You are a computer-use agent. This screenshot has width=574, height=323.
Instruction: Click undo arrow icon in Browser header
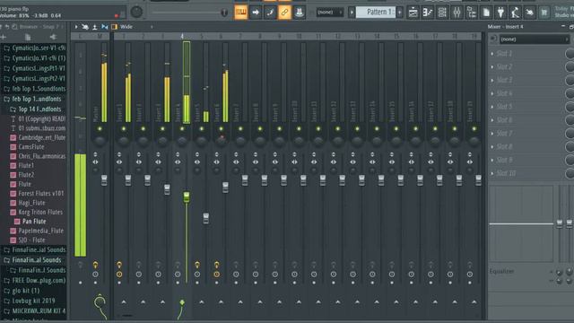[x=7, y=27]
